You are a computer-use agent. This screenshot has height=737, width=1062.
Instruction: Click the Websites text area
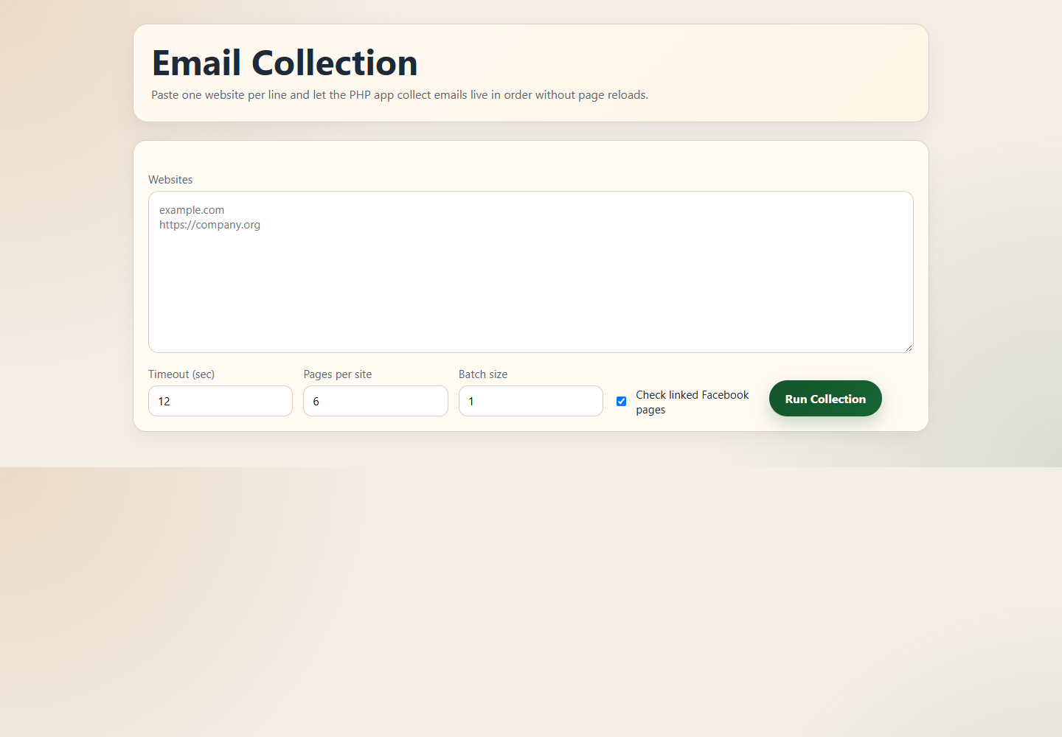531,272
